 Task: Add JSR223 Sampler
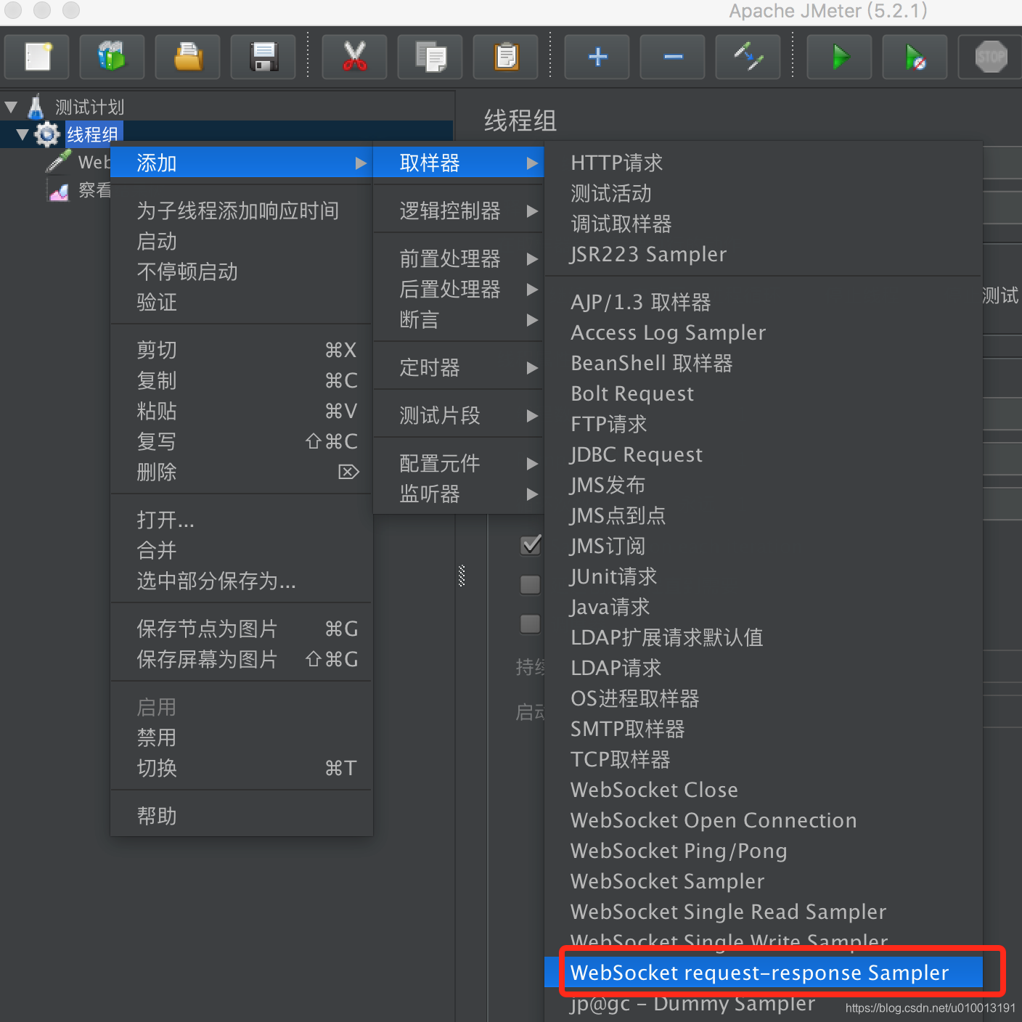point(764,255)
